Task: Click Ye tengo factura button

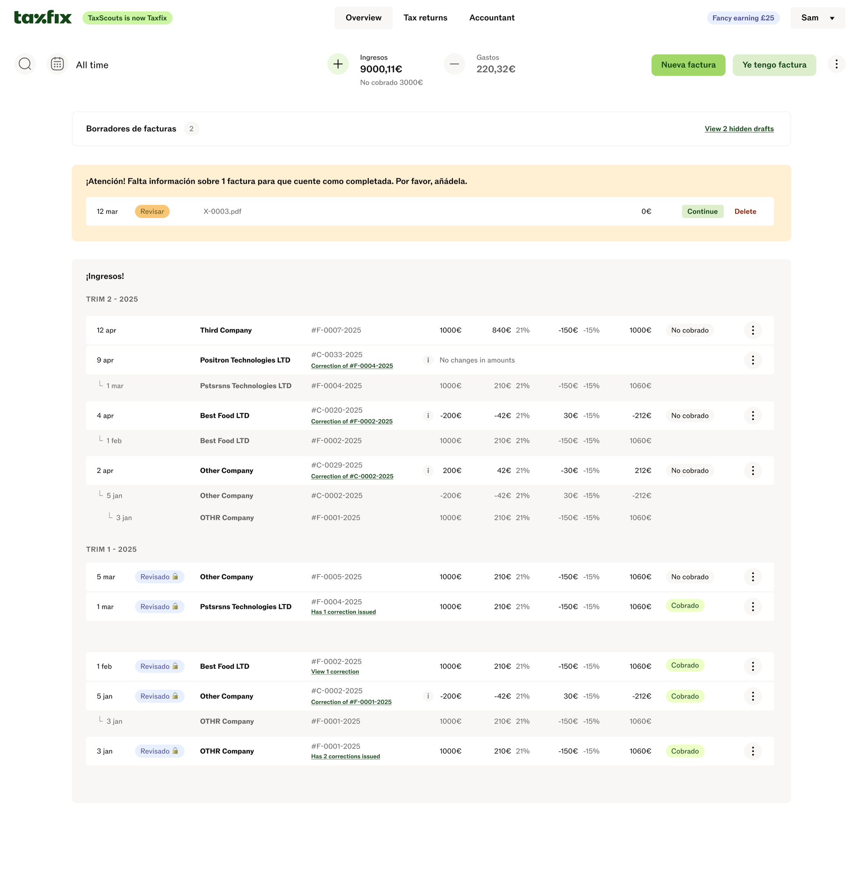Action: 774,64
